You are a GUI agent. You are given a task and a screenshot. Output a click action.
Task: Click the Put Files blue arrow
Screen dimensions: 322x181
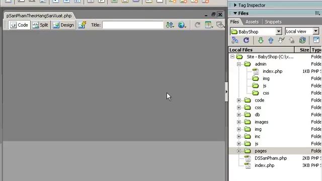pos(271,40)
